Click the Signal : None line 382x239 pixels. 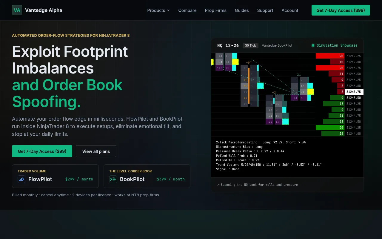click(x=228, y=169)
